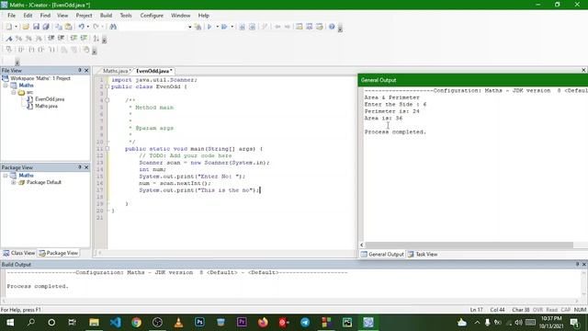Click the Paste toolbar icon
The image size is (588, 331).
point(68,27)
